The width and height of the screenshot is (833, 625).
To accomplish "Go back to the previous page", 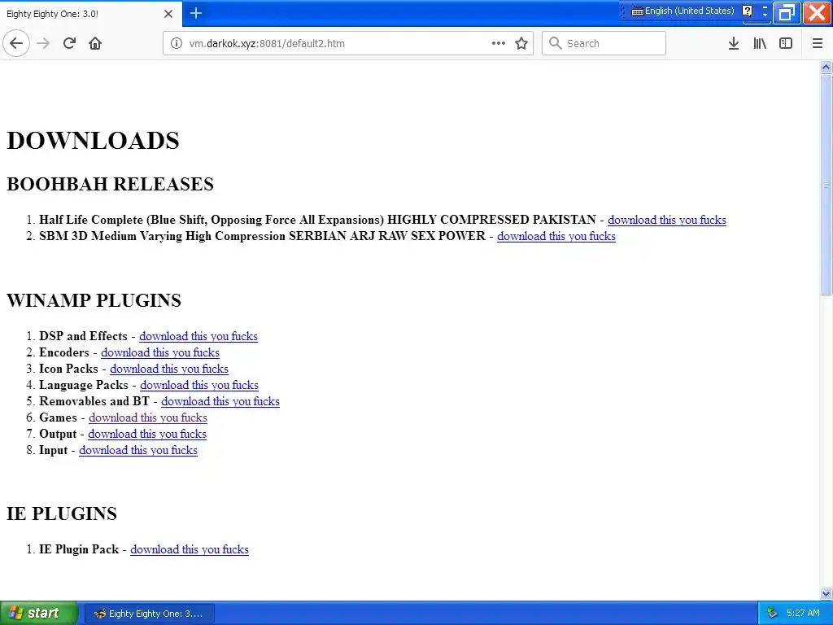I will (x=16, y=43).
